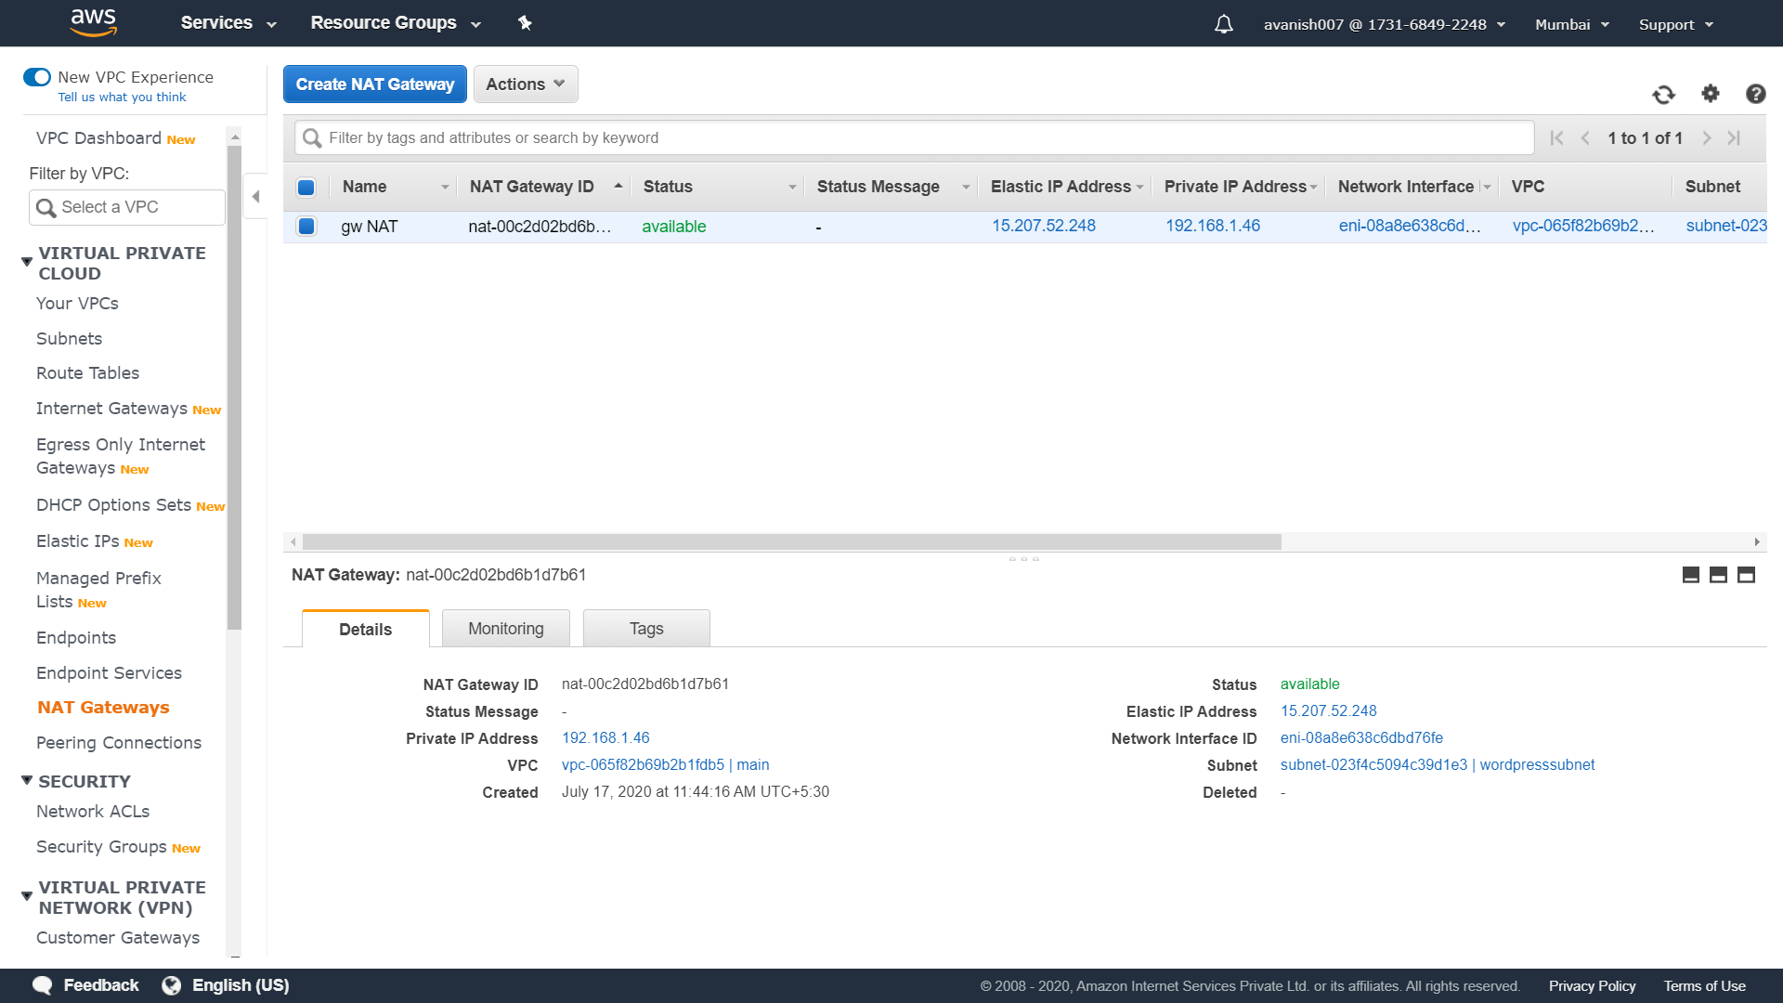Click the refresh icon above the table
The width and height of the screenshot is (1783, 1003).
click(1663, 94)
